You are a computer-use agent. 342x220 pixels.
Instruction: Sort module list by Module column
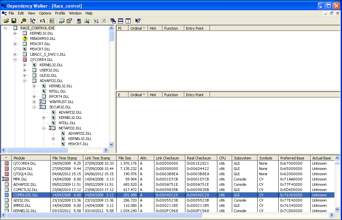[31, 158]
